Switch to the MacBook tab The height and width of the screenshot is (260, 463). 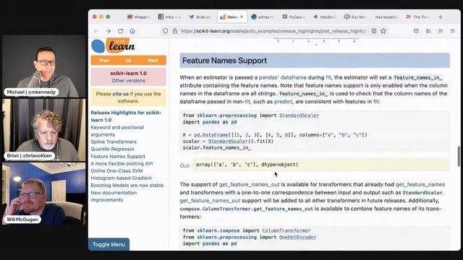324,17
